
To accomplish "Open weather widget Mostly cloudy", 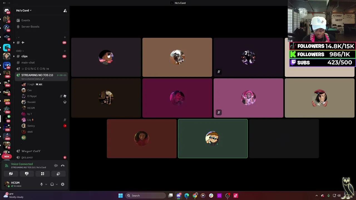I will pos(14,196).
